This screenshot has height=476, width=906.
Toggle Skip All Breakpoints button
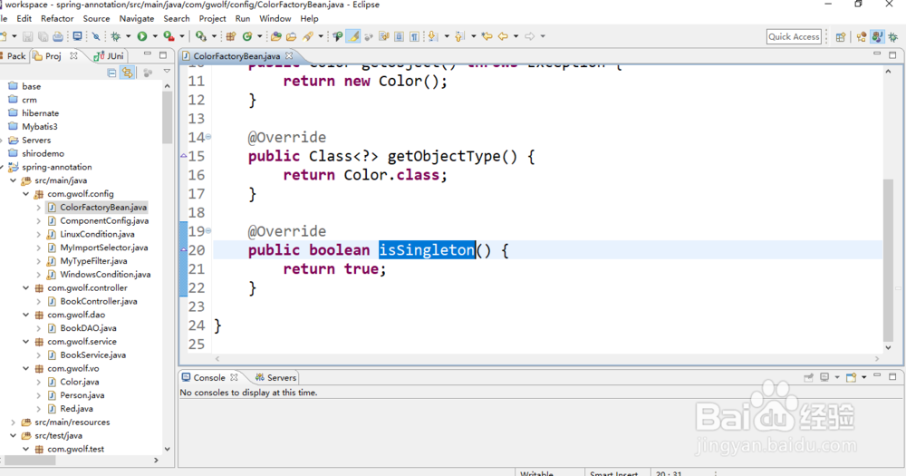95,36
